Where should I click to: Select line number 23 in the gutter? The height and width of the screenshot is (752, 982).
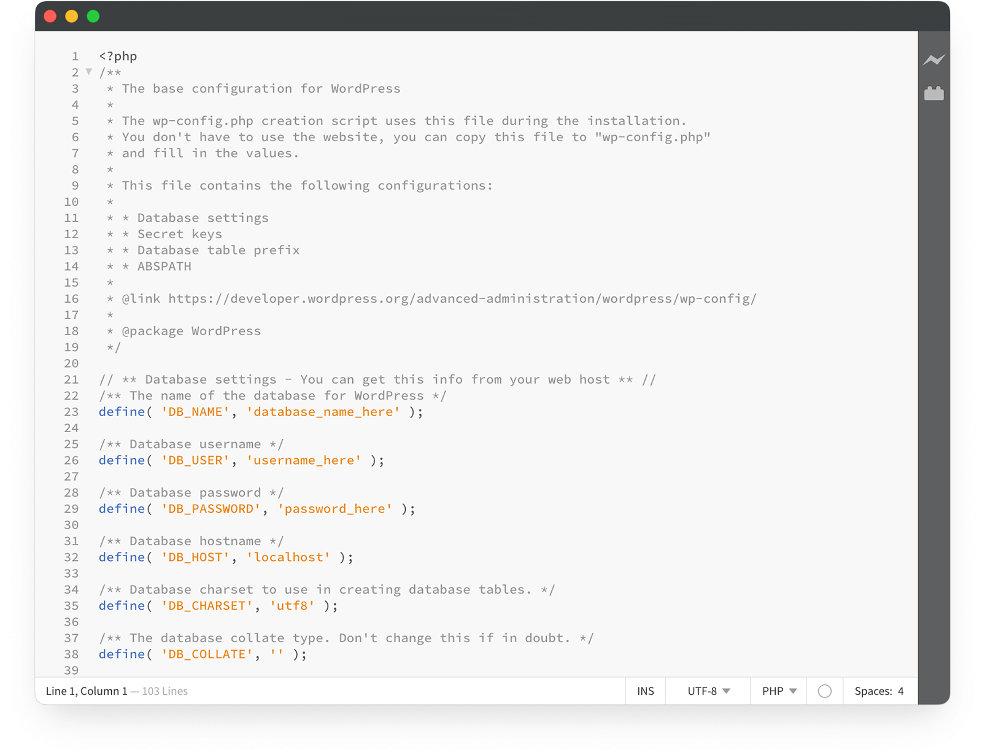tap(71, 412)
